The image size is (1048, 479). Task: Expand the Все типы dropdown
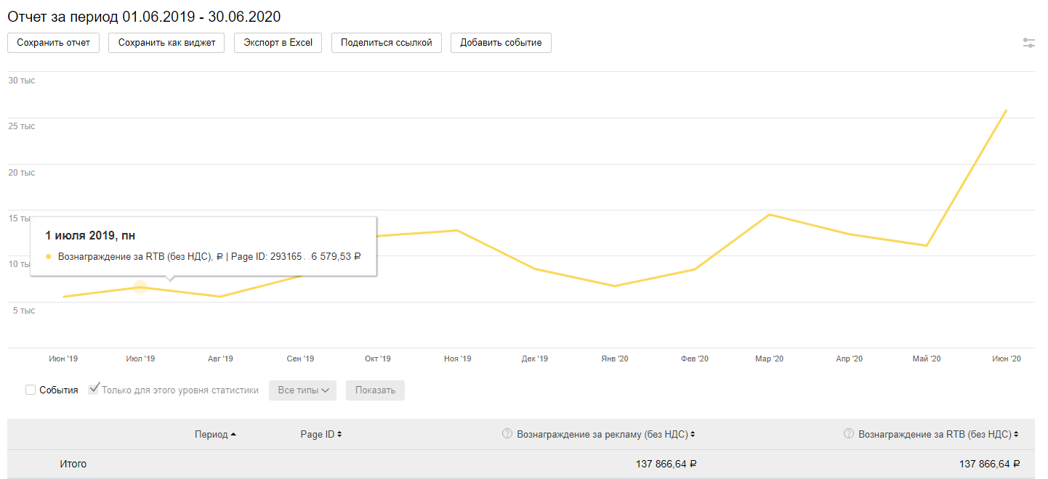pyautogui.click(x=304, y=390)
